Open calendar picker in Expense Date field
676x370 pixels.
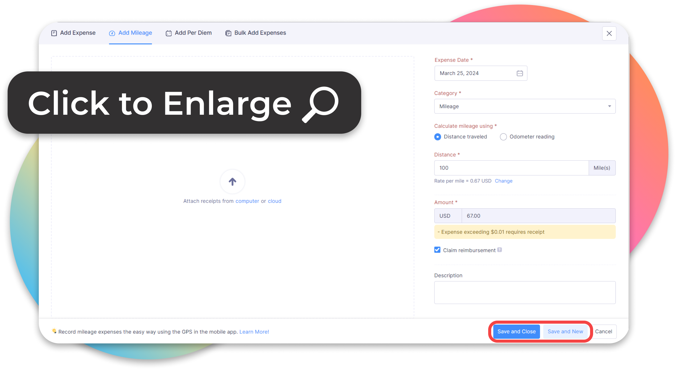pyautogui.click(x=520, y=73)
